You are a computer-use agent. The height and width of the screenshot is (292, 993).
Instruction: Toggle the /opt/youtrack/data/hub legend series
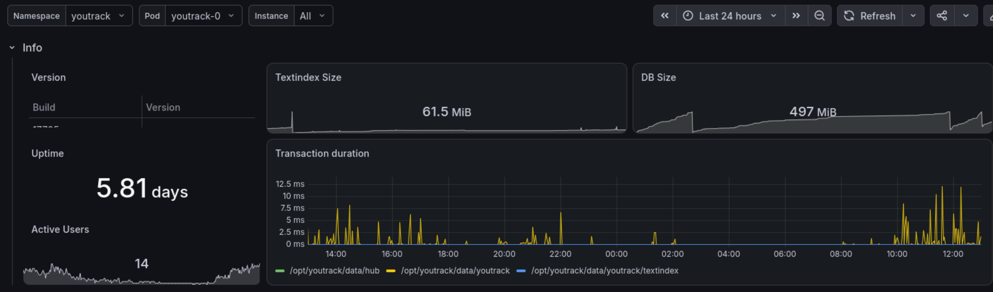334,270
